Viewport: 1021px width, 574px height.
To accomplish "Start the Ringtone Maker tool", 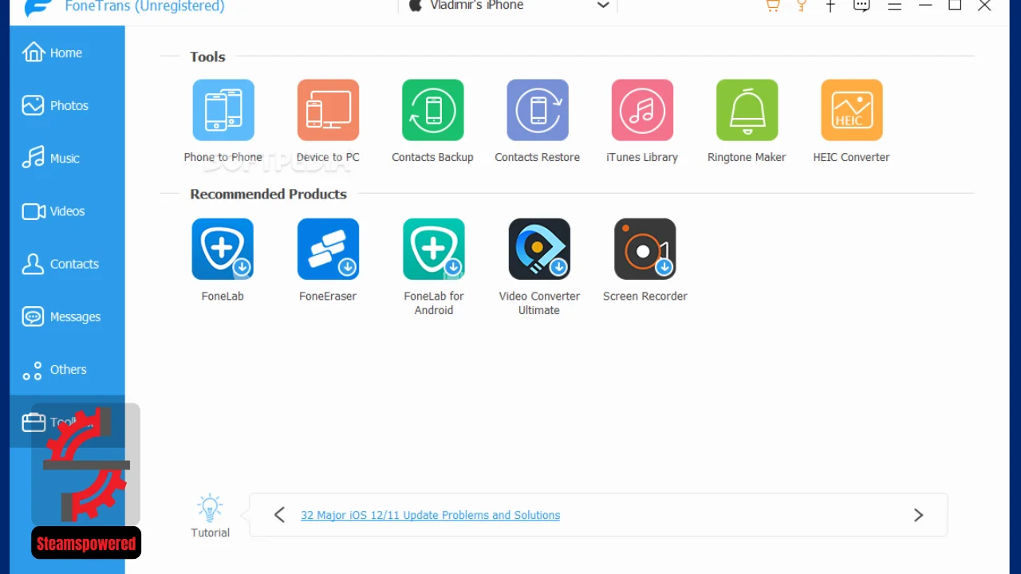I will click(747, 110).
